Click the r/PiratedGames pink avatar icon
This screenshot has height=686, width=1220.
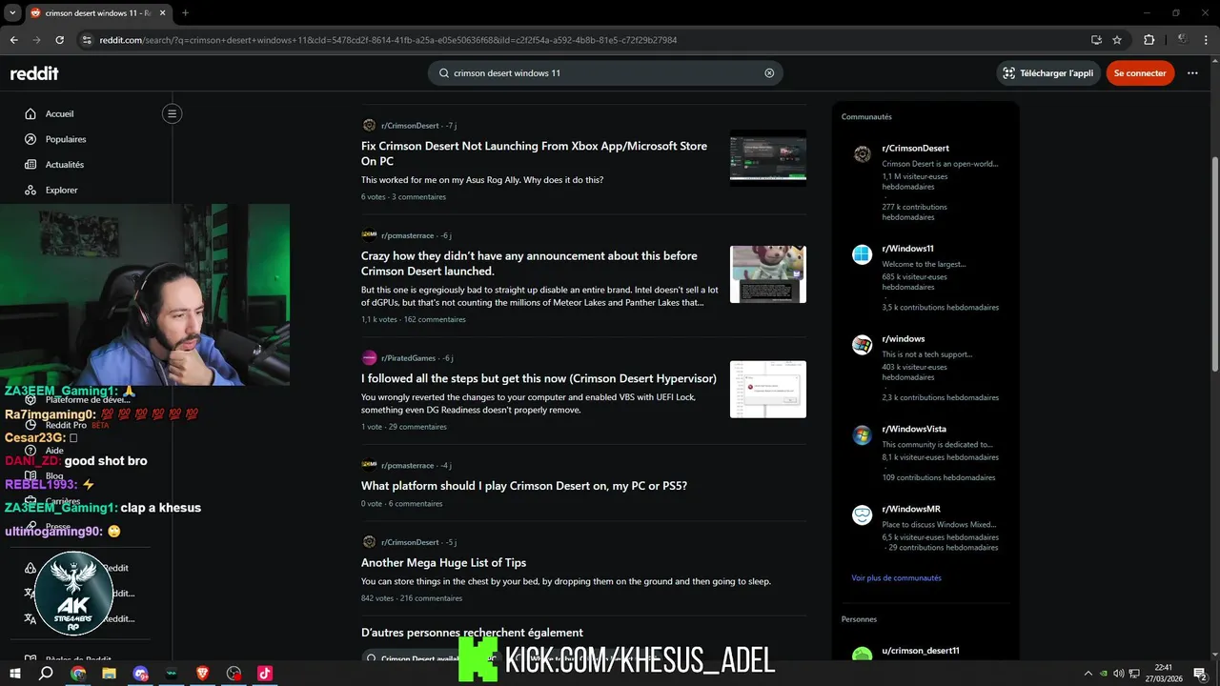[x=369, y=358]
